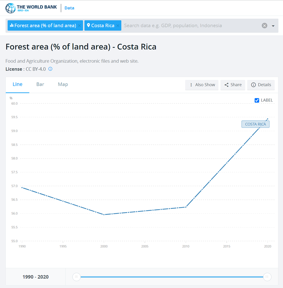Click the three-dots icon in Also Show

click(191, 85)
